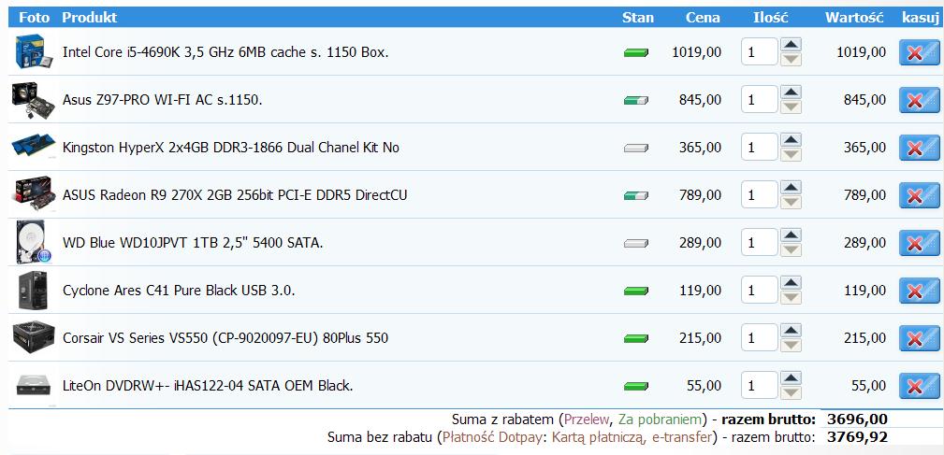Open Kingston HyperX 2x4GB product name
The image size is (944, 455).
230,148
